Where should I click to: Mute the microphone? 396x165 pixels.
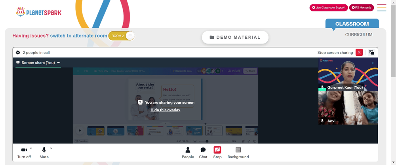click(44, 153)
